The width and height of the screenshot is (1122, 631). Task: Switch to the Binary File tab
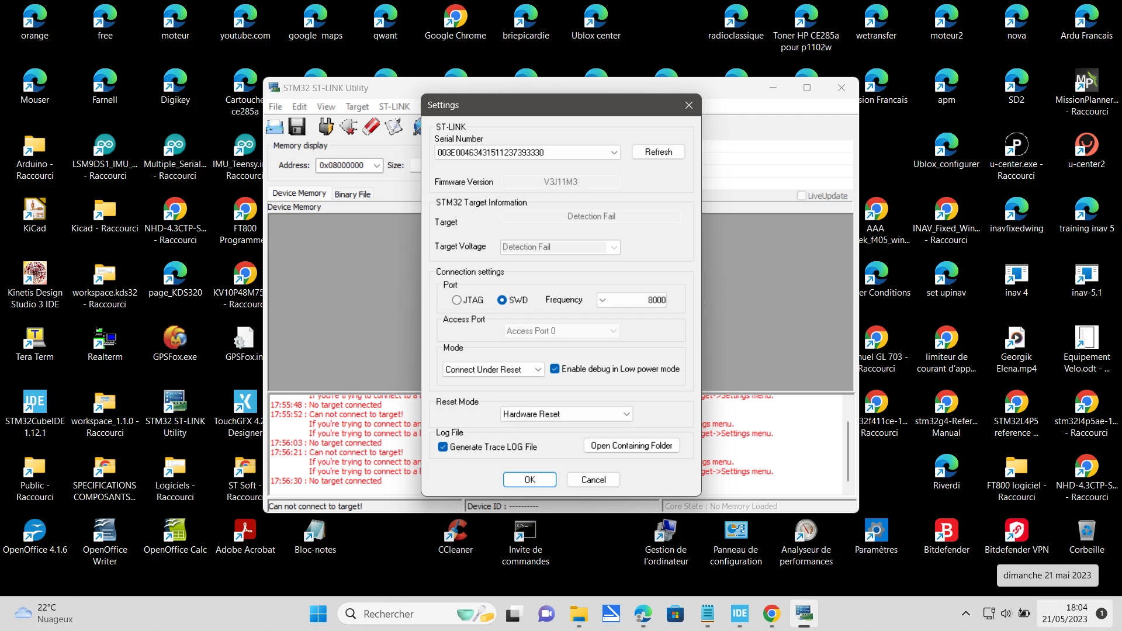(x=352, y=194)
